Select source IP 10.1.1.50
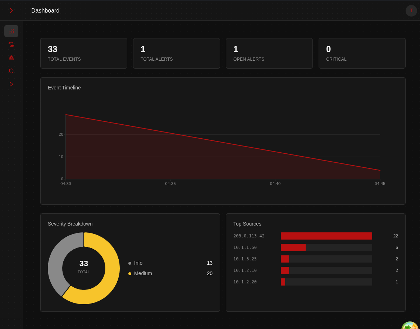This screenshot has height=329, width=420. pyautogui.click(x=245, y=247)
